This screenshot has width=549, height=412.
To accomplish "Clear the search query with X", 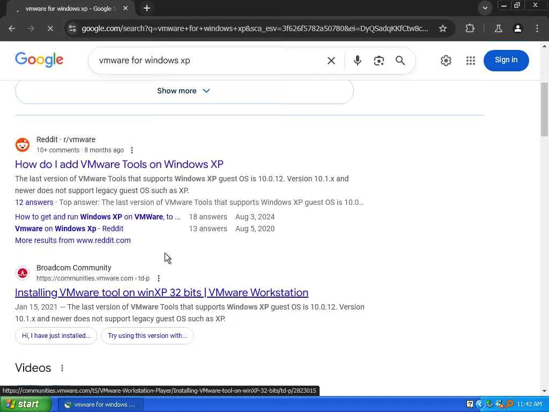I will coord(331,61).
